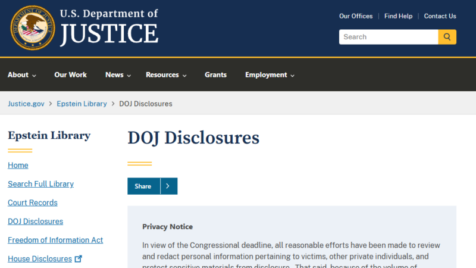The width and height of the screenshot is (476, 268).
Task: Focus the Search text field
Action: 389,37
